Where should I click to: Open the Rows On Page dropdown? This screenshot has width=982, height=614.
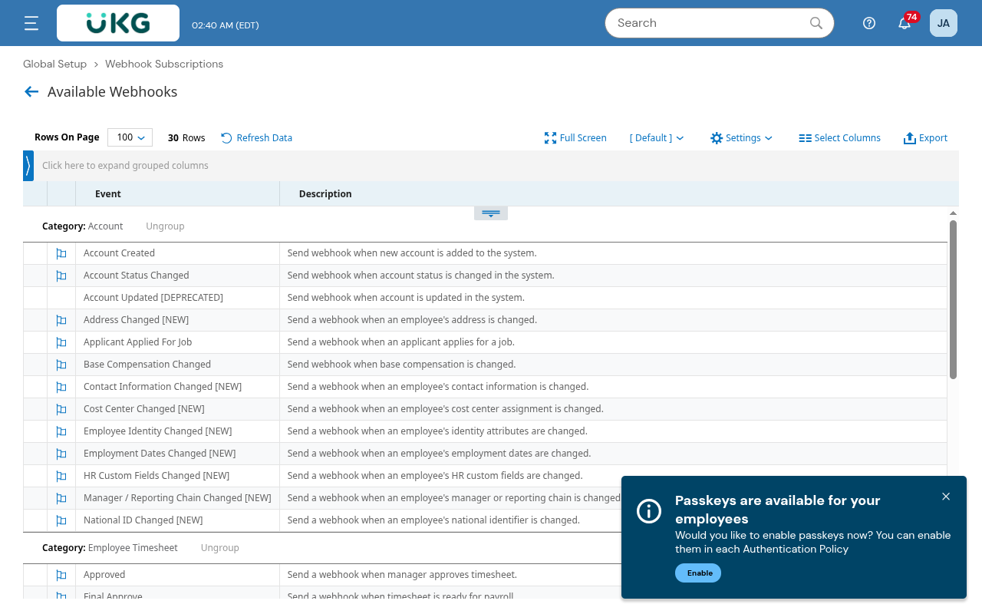pos(130,137)
